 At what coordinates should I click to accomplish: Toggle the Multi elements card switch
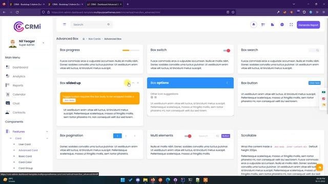[x=188, y=136]
